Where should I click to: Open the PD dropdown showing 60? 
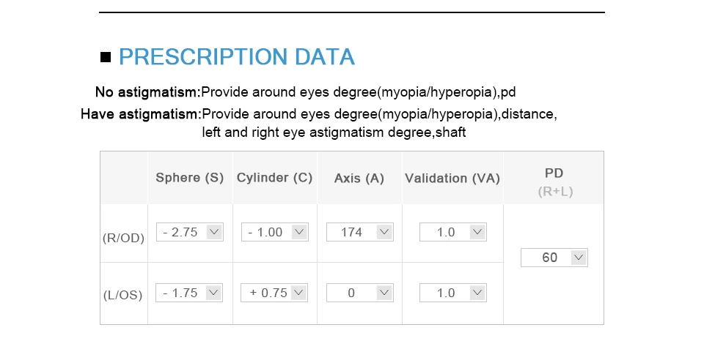pyautogui.click(x=554, y=258)
